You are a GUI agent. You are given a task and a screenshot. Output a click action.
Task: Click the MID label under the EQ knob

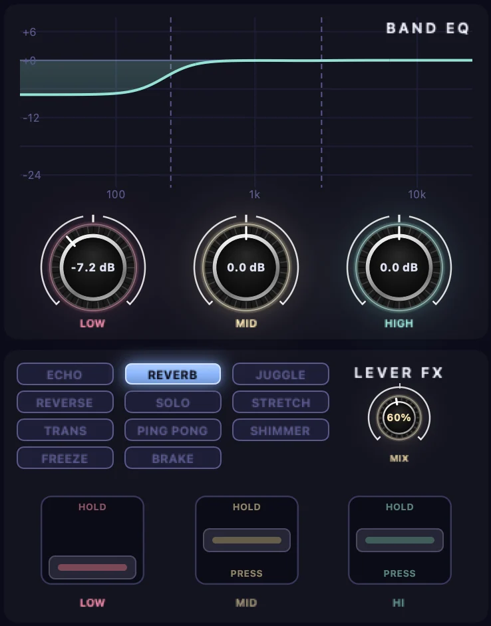tap(246, 323)
